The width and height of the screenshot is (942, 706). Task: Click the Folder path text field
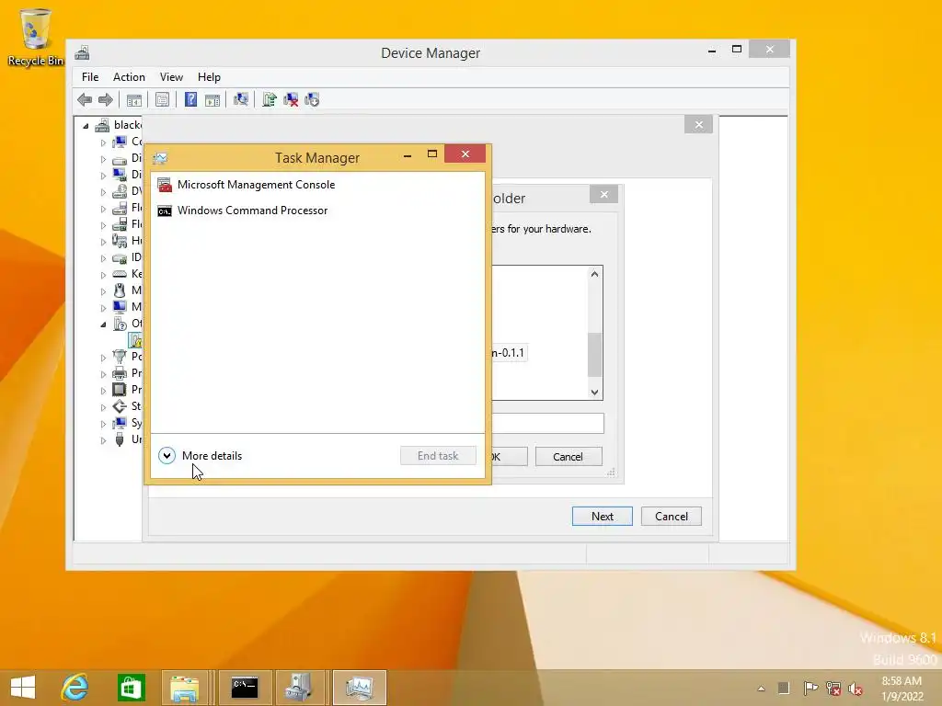[547, 423]
